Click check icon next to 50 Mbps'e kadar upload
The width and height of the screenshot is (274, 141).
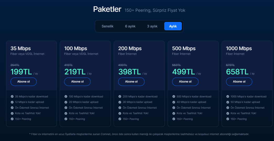[x=228, y=102]
